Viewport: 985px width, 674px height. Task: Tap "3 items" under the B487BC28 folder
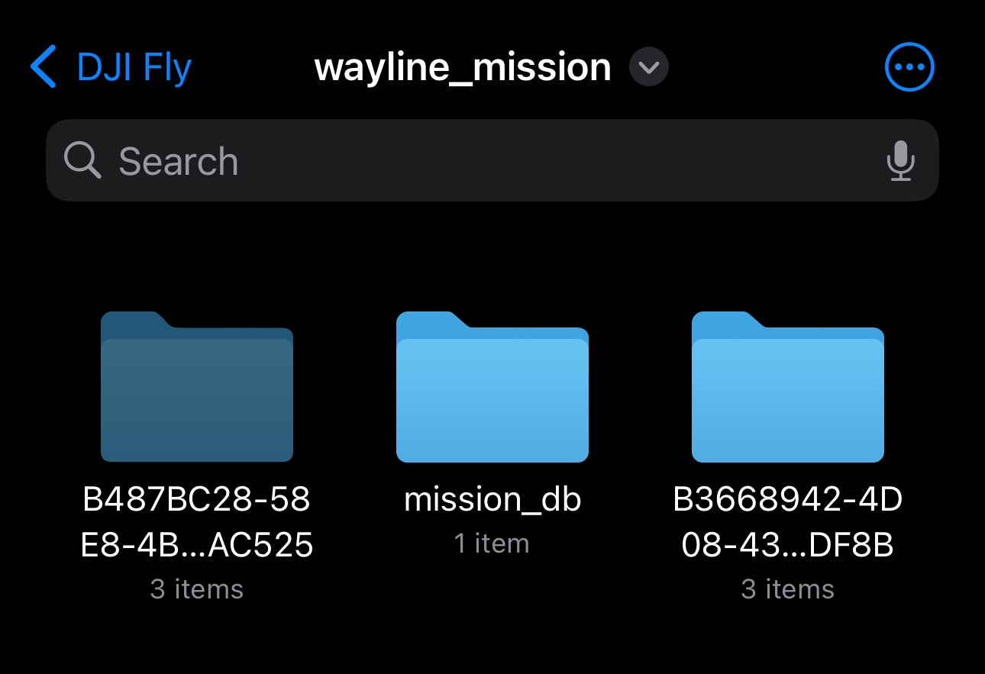pyautogui.click(x=197, y=589)
